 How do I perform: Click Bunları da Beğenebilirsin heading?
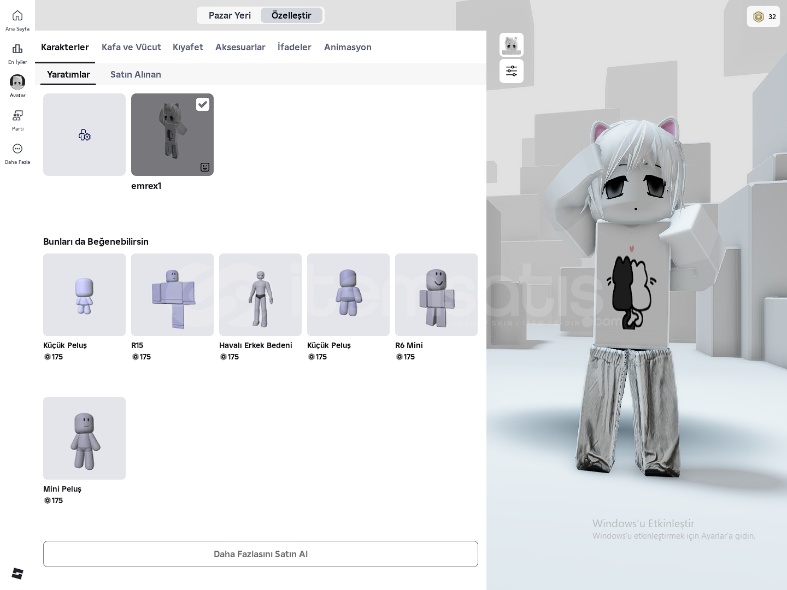pos(96,241)
